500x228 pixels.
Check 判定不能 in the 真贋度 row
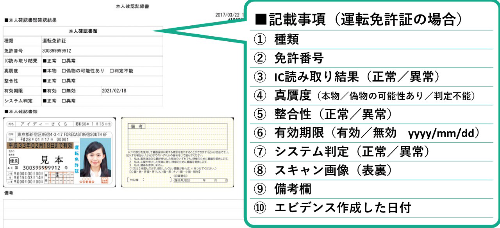coord(112,71)
